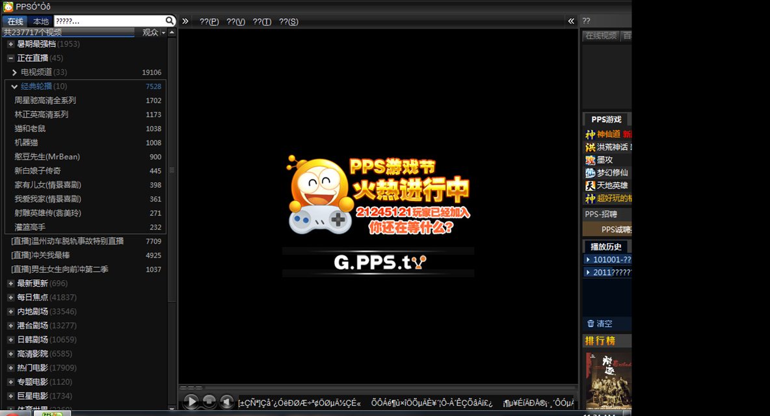Expand the 最新更新 category

click(x=11, y=283)
